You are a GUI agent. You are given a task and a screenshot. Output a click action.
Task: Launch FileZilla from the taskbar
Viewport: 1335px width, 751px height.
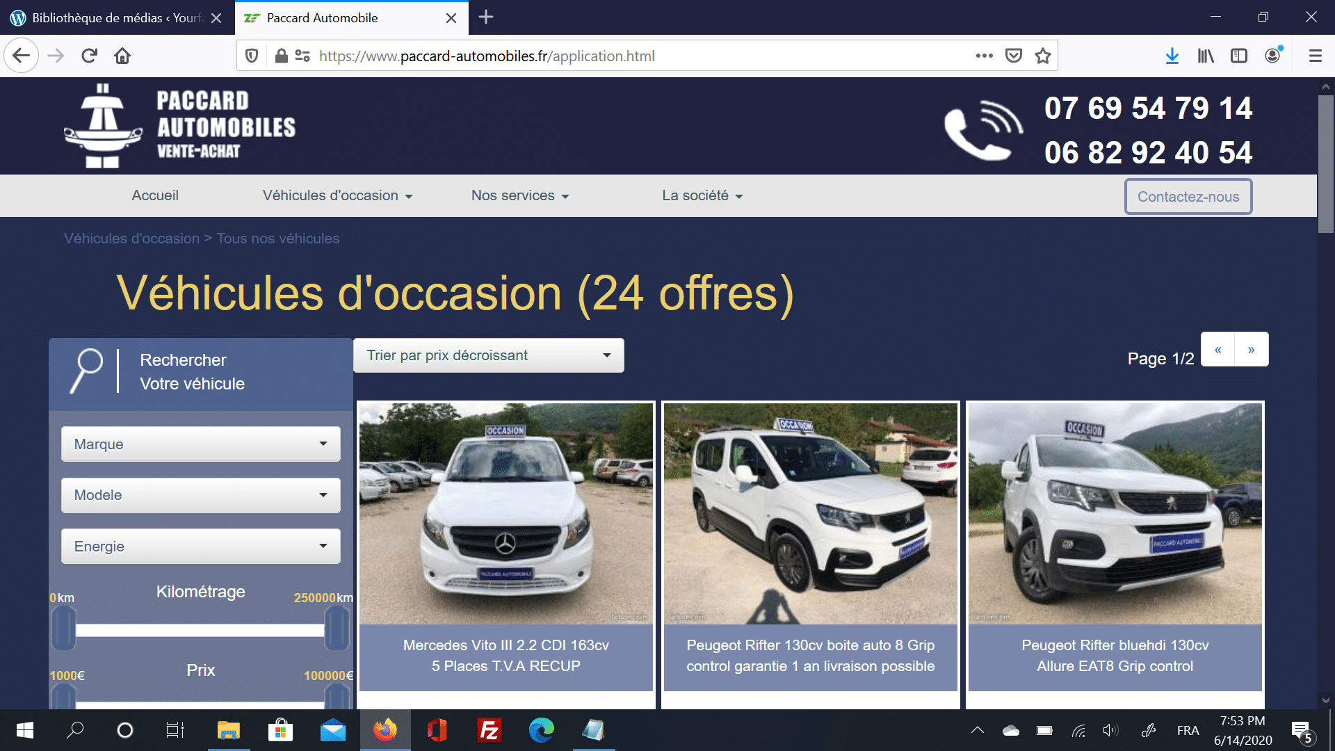click(x=489, y=730)
